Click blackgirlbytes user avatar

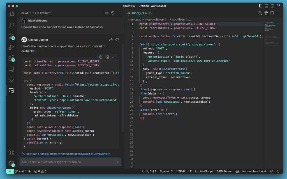coord(24,21)
